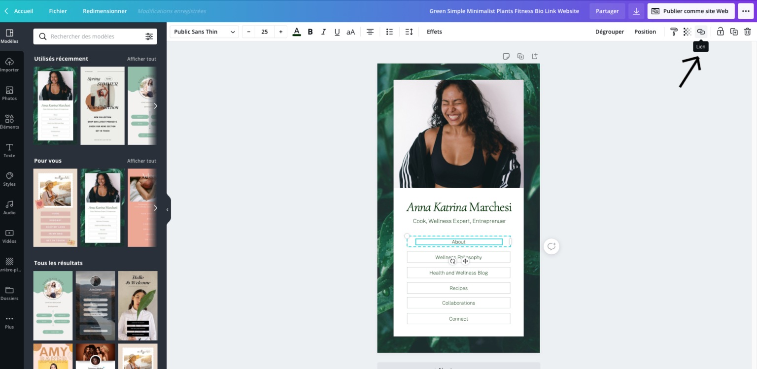Image resolution: width=757 pixels, height=369 pixels.
Task: Collapse the left panel with the edge chevron
Action: point(168,209)
